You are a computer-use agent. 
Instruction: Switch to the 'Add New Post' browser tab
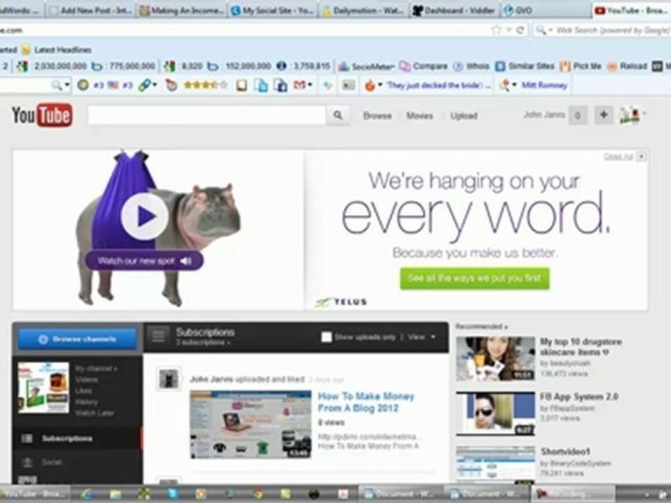coord(91,10)
